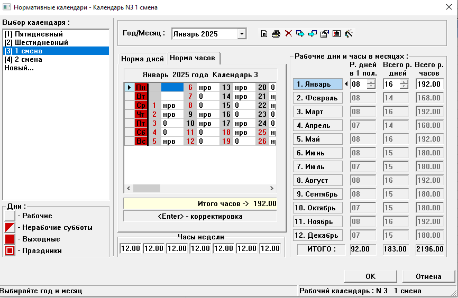Select month button 10. Октябрь
458x298 pixels.
click(317, 208)
